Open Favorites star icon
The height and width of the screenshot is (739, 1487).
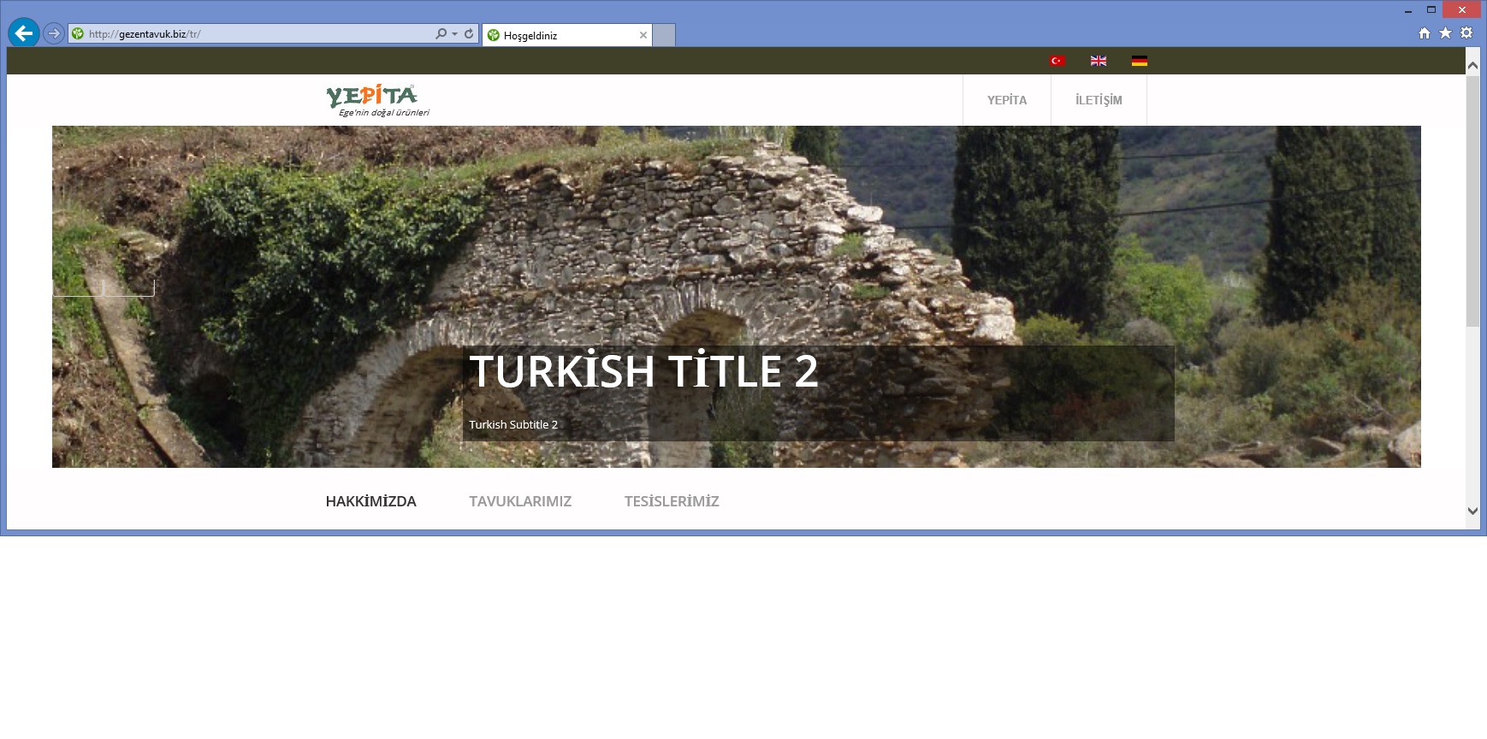[x=1445, y=33]
